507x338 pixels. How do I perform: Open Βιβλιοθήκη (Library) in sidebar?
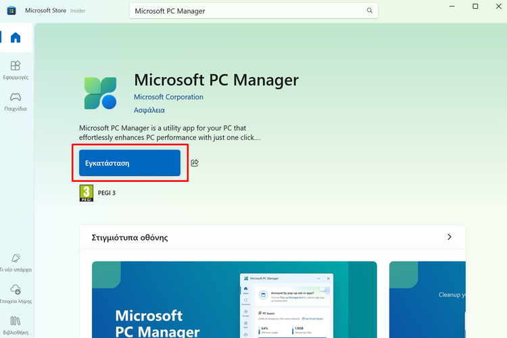[x=15, y=324]
